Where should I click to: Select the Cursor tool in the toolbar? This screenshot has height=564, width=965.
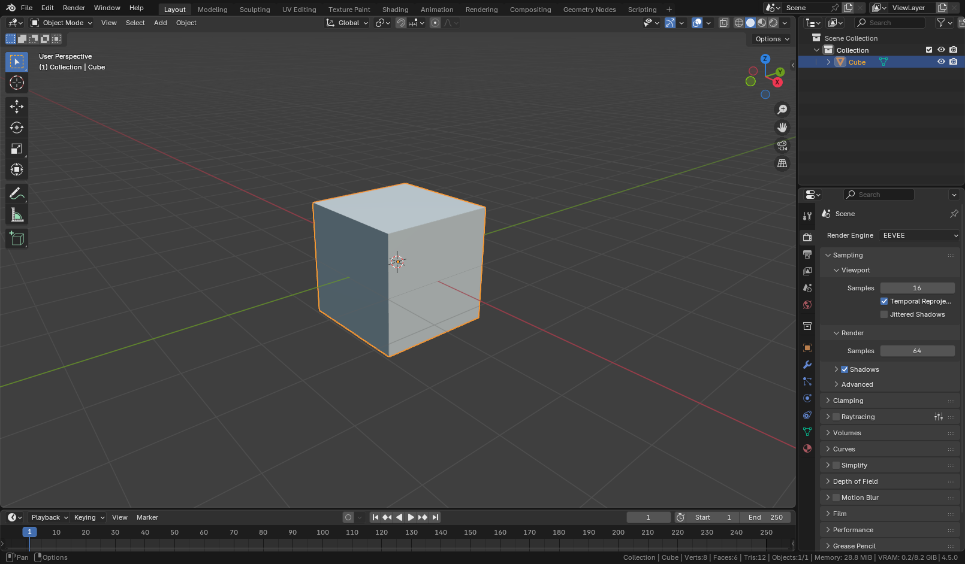(x=17, y=83)
